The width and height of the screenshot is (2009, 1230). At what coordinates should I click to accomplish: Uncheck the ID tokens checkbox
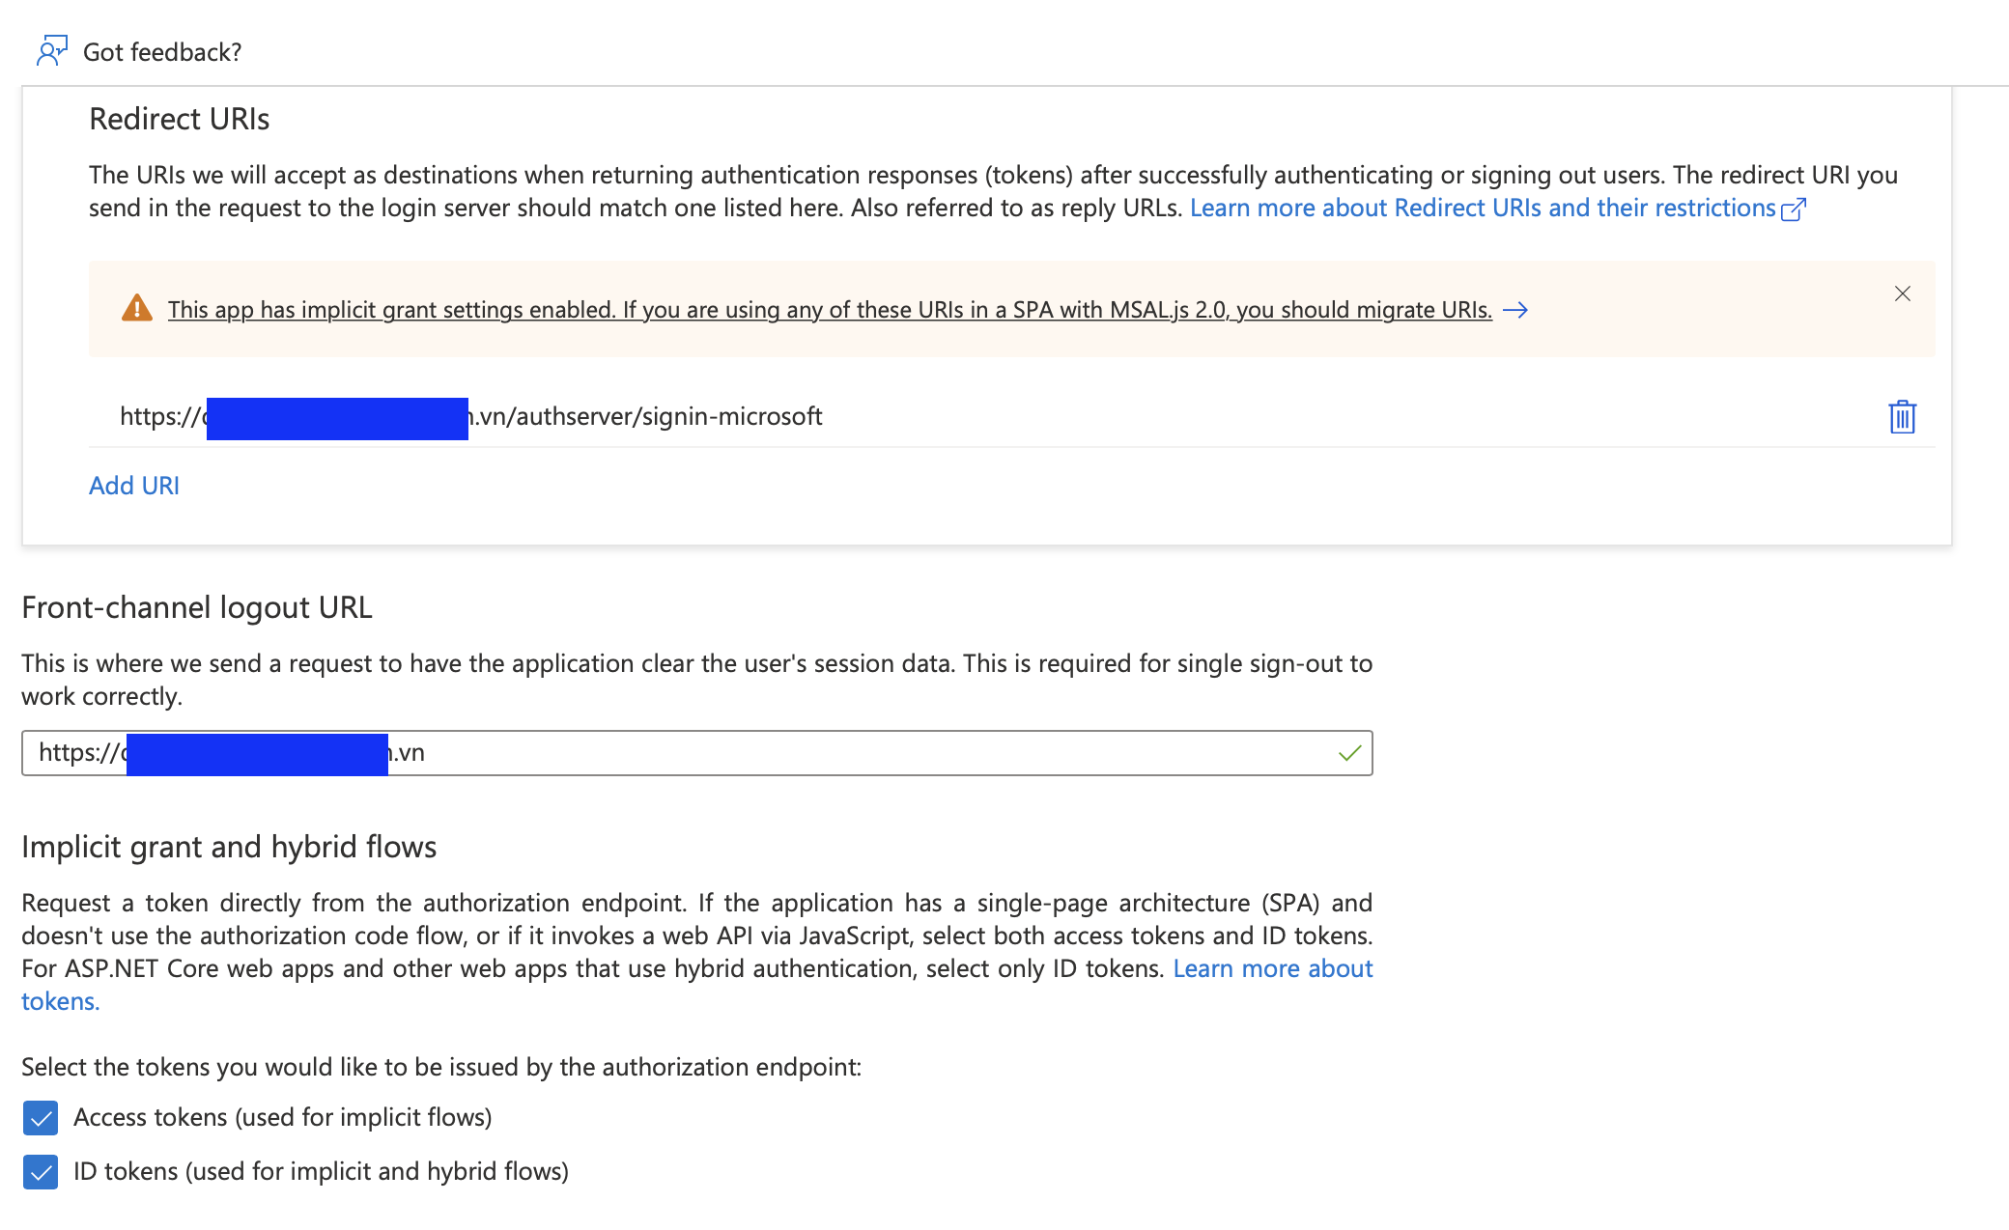pyautogui.click(x=41, y=1172)
